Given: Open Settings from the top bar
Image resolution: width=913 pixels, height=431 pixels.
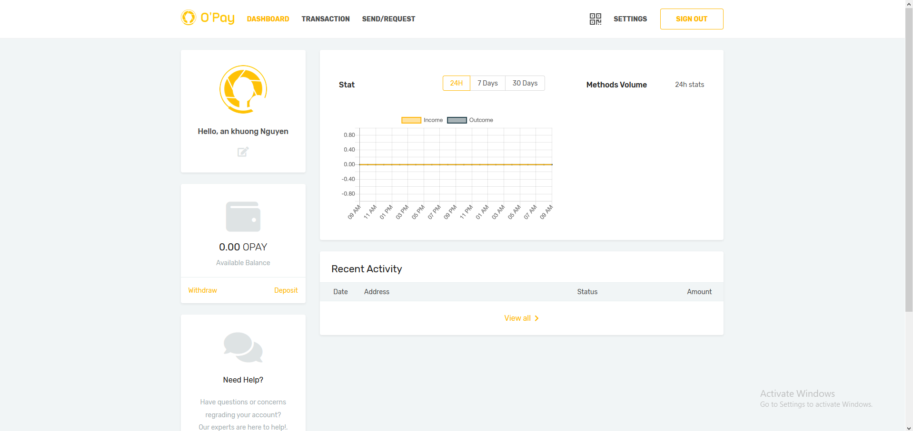Looking at the screenshot, I should [630, 19].
